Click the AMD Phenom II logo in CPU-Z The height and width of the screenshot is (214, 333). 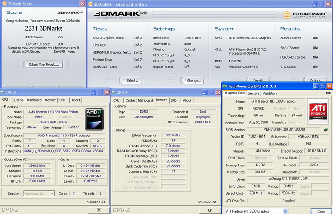(x=94, y=119)
